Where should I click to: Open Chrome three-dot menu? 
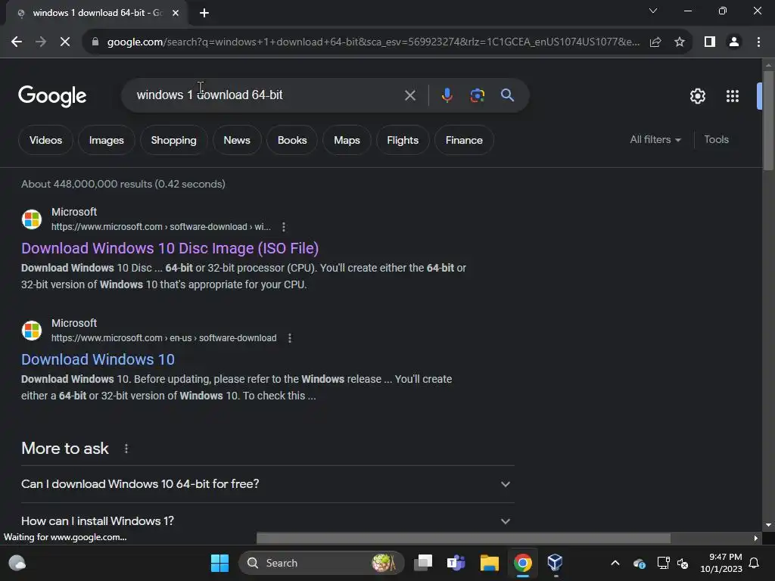[x=758, y=42]
